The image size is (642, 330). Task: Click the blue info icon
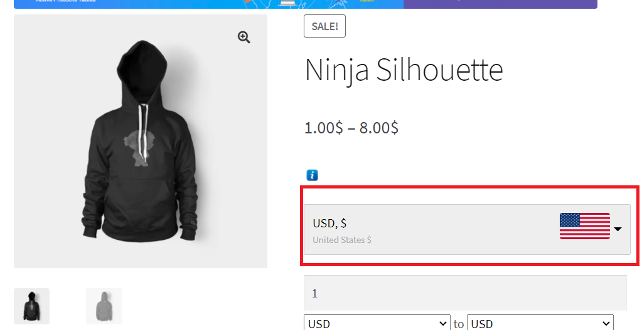pyautogui.click(x=312, y=175)
